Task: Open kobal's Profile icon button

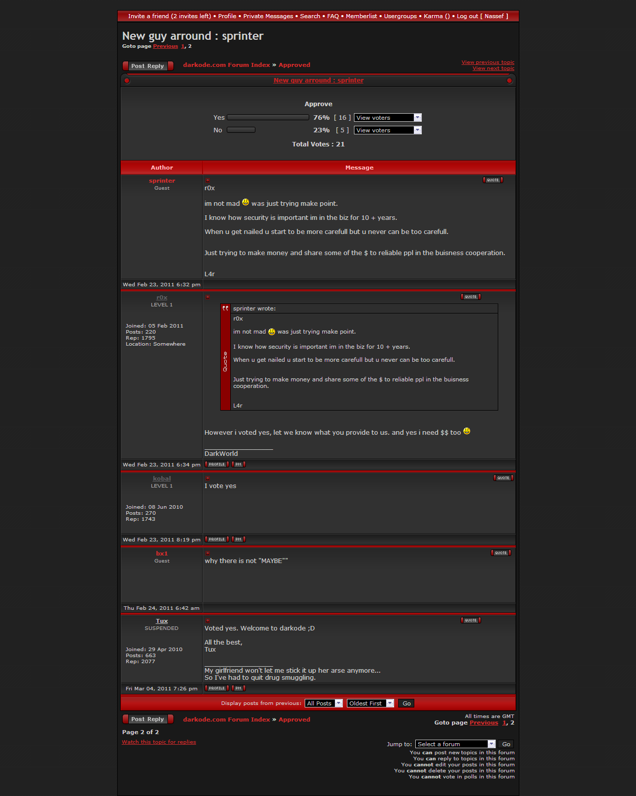Action: (x=217, y=539)
